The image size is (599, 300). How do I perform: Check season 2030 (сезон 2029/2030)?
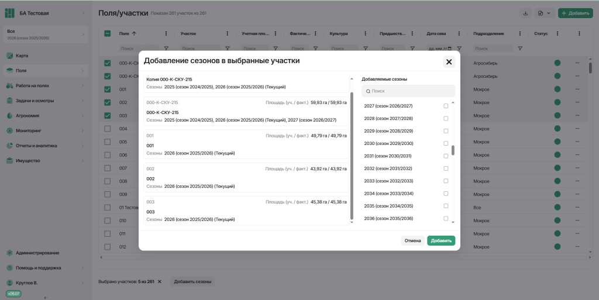tap(446, 143)
